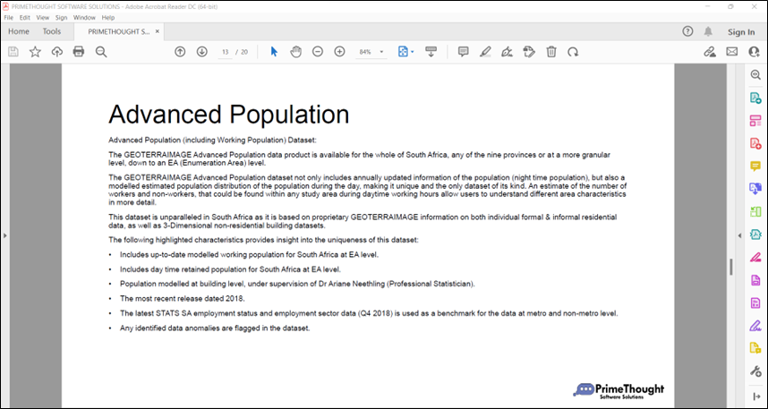
Task: Click the search tools magnifier in right pane
Action: (755, 75)
